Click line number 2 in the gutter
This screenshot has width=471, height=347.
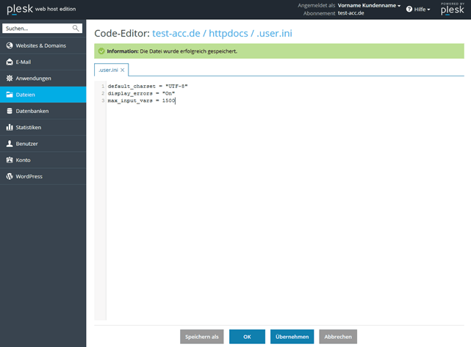pyautogui.click(x=103, y=93)
